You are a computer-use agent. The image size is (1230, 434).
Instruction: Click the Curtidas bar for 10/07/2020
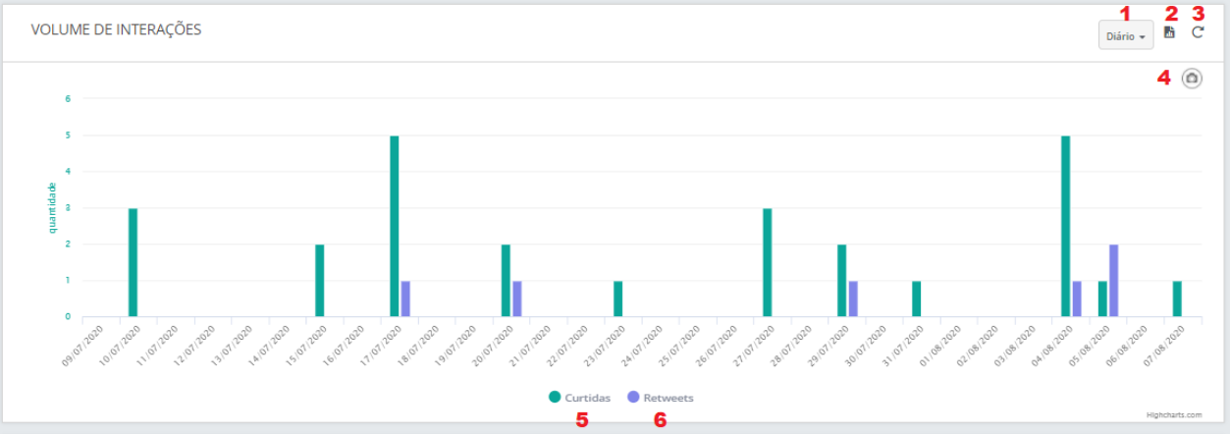point(134,262)
